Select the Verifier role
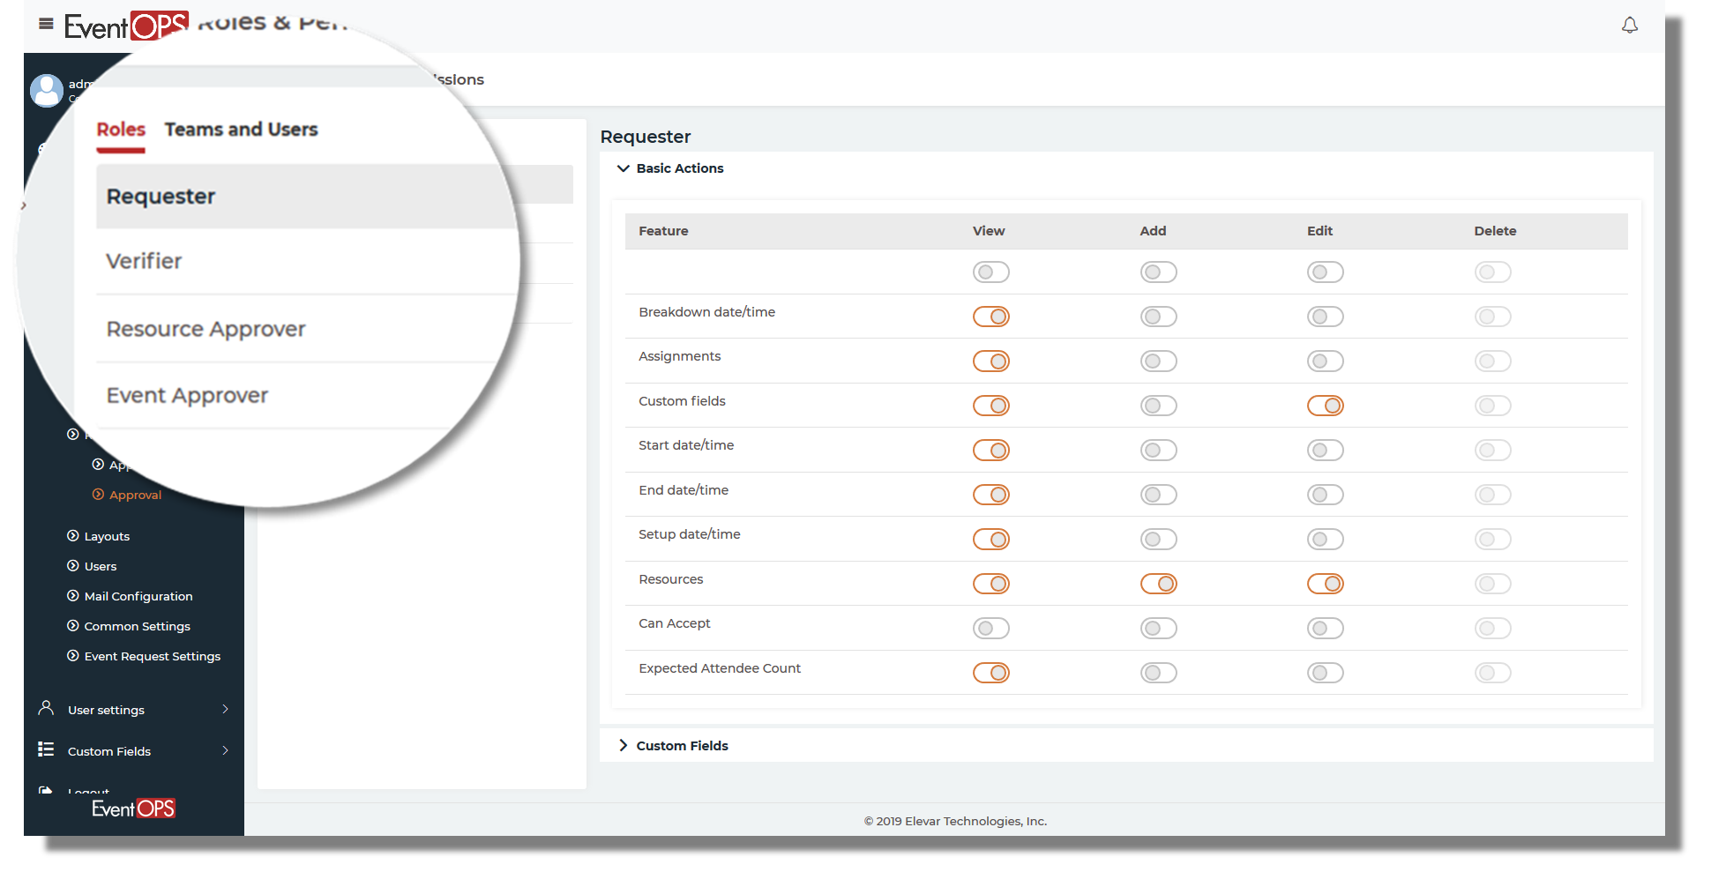Image resolution: width=1711 pixels, height=887 pixels. pyautogui.click(x=308, y=261)
